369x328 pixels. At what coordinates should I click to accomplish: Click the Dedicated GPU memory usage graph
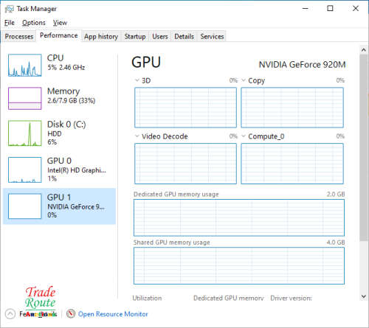(239, 217)
